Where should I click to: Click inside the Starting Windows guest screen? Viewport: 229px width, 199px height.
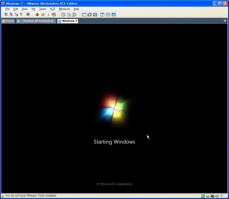114,108
